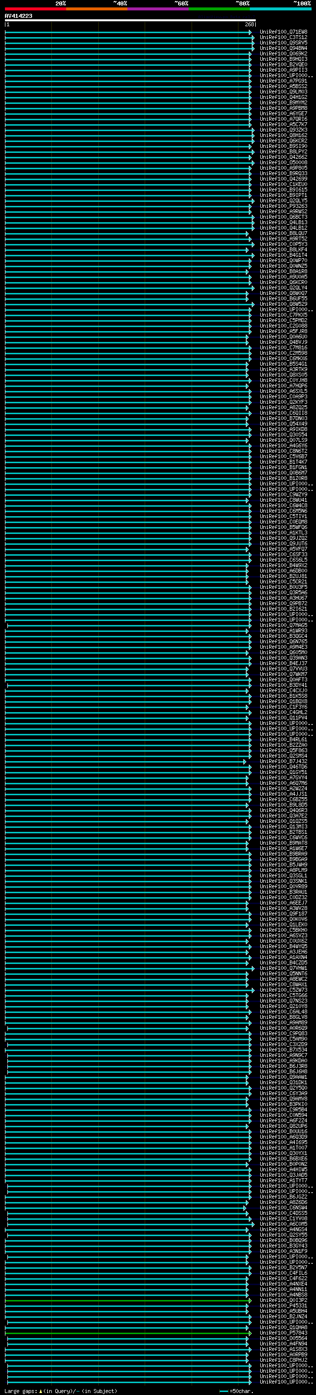Select the UniRef100_C1KEU0 label
This screenshot has width=316, height=1395.
click(283, 184)
